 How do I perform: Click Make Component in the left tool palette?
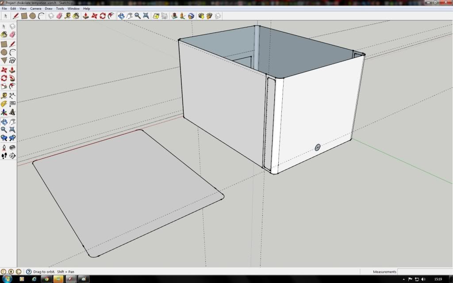pyautogui.click(x=12, y=26)
